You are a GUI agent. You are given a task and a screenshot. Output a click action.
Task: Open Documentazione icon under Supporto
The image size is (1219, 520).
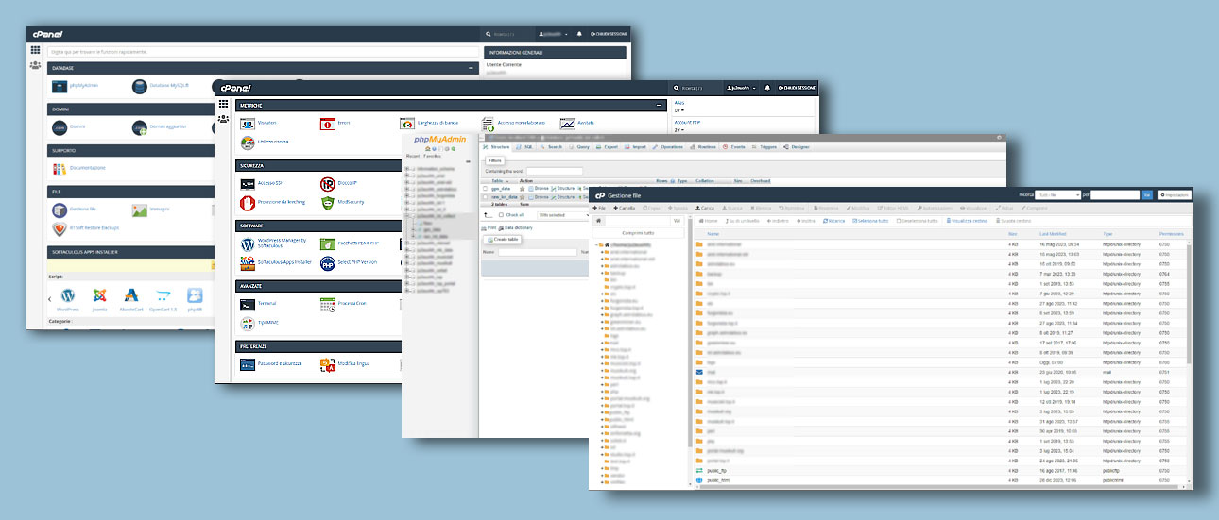pos(60,168)
